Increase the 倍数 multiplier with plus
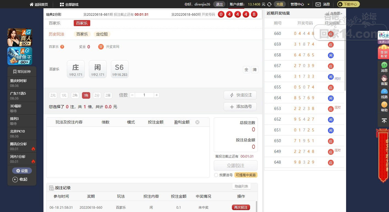The image size is (389, 212). (x=157, y=95)
